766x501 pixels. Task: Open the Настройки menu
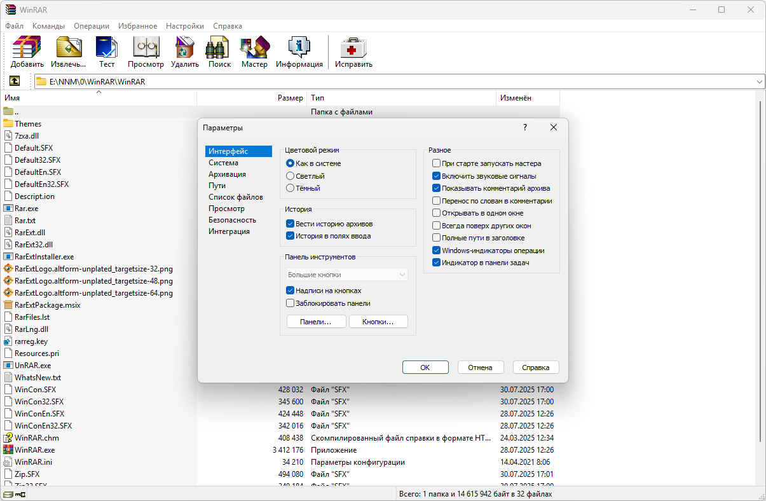click(185, 26)
